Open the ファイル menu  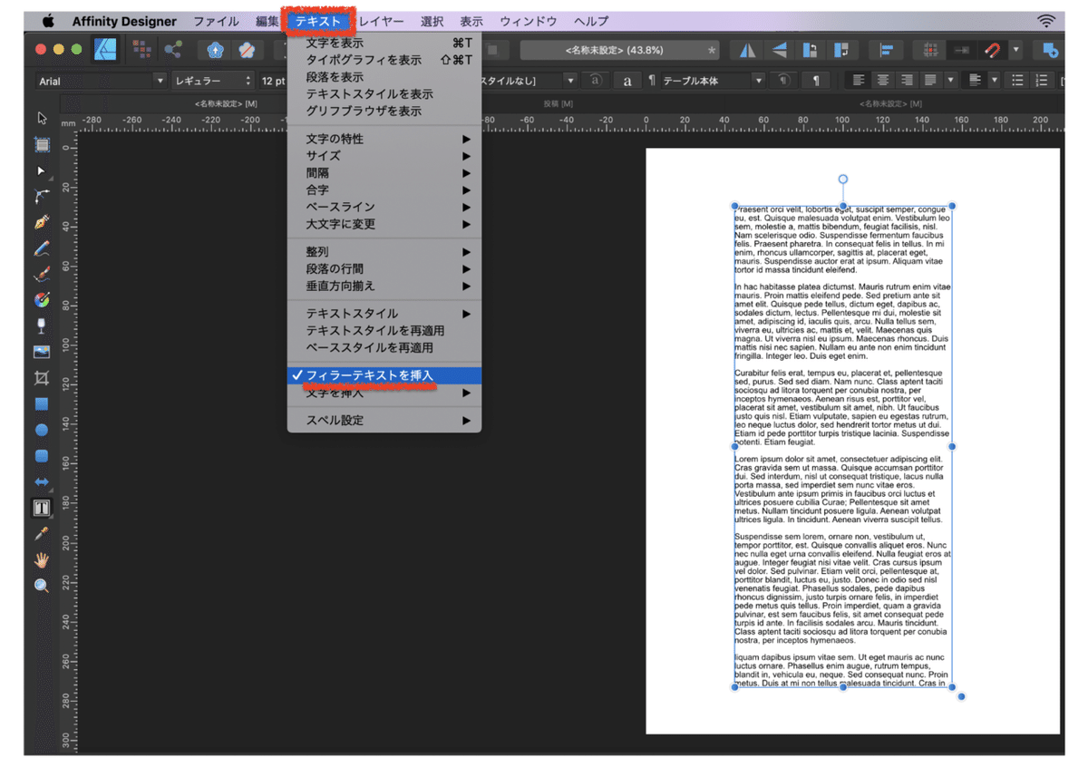coord(216,21)
